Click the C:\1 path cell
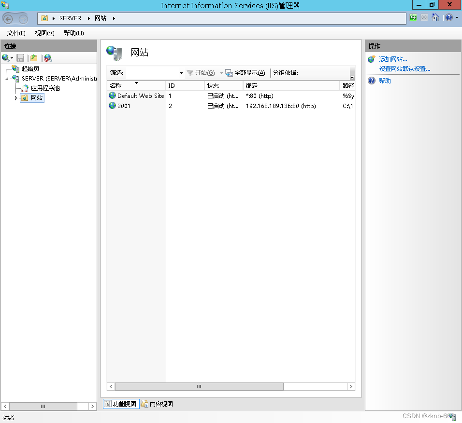This screenshot has height=423, width=462. [x=347, y=106]
